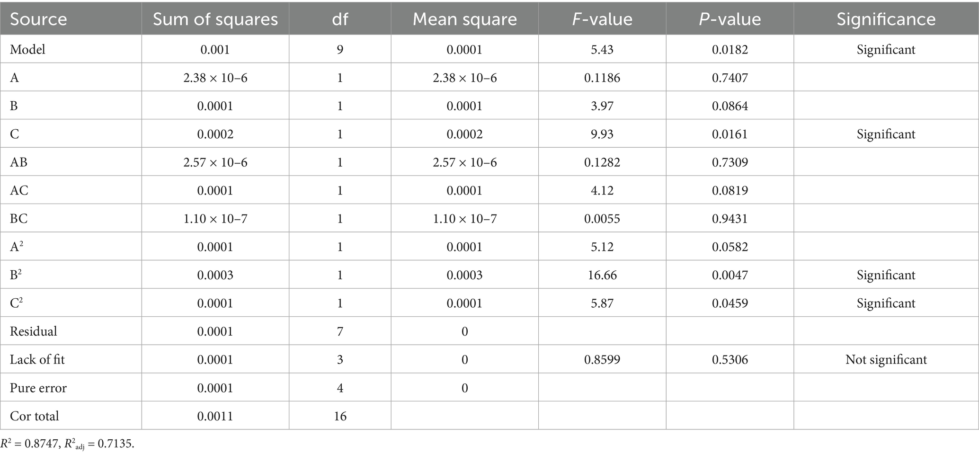
Task: Click the Mean square column header
Action: 464,19
